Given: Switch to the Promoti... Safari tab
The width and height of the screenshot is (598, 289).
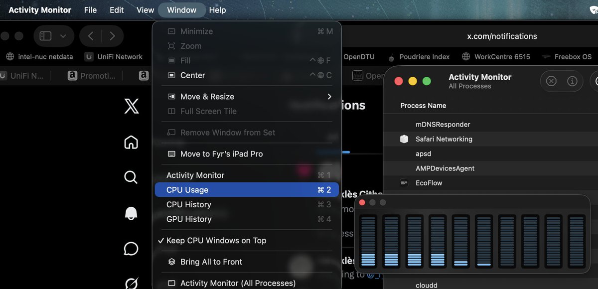Looking at the screenshot, I should pyautogui.click(x=92, y=76).
